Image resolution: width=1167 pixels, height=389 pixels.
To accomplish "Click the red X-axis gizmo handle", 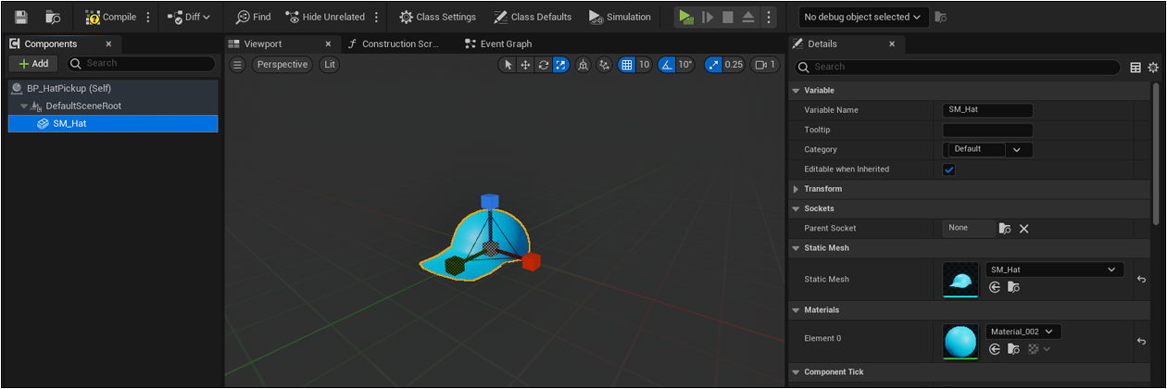I will click(531, 262).
